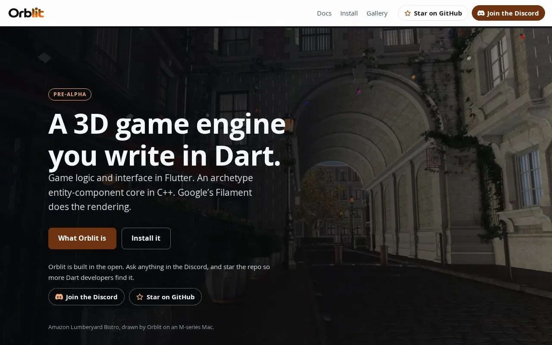
Task: Click the Amazon Lumberyard Bistro caption
Action: click(131, 327)
